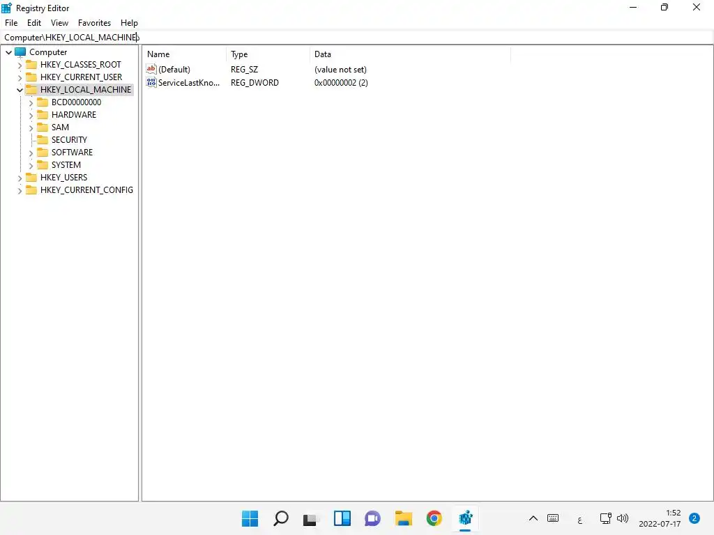The image size is (714, 535).
Task: Show hidden system tray icons
Action: [533, 518]
